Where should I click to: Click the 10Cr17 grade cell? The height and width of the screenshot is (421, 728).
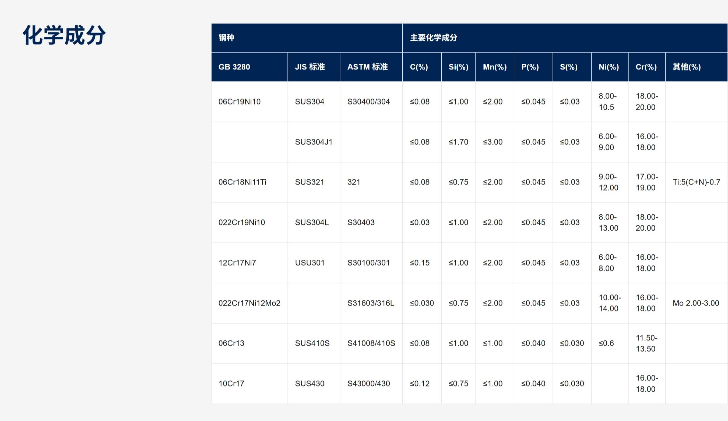point(231,383)
